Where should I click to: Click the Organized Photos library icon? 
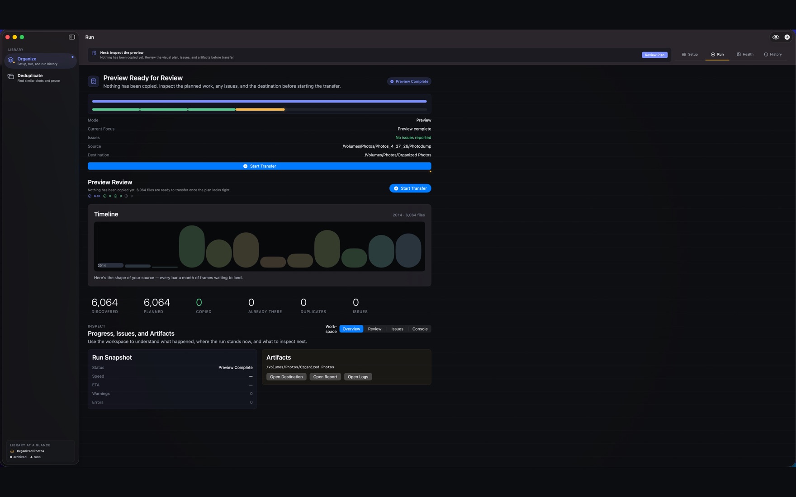[x=12, y=451]
